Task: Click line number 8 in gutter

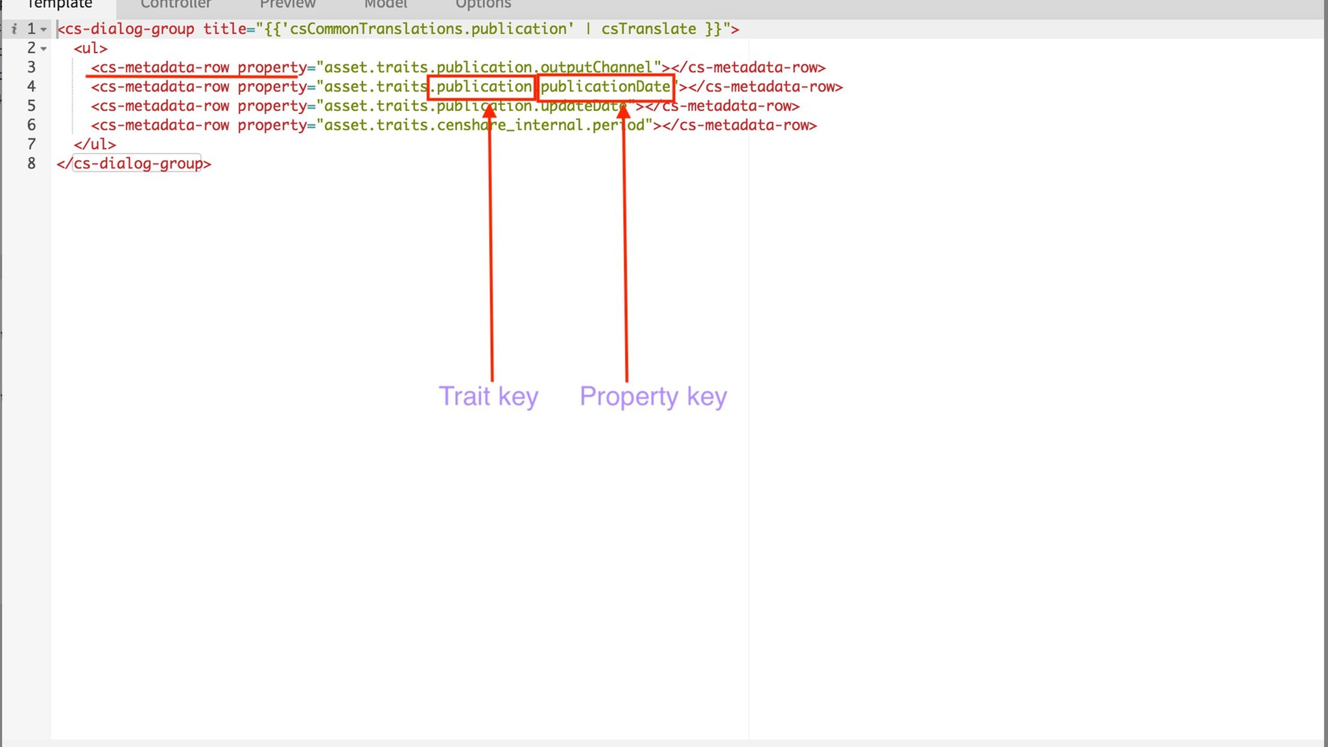Action: coord(31,163)
